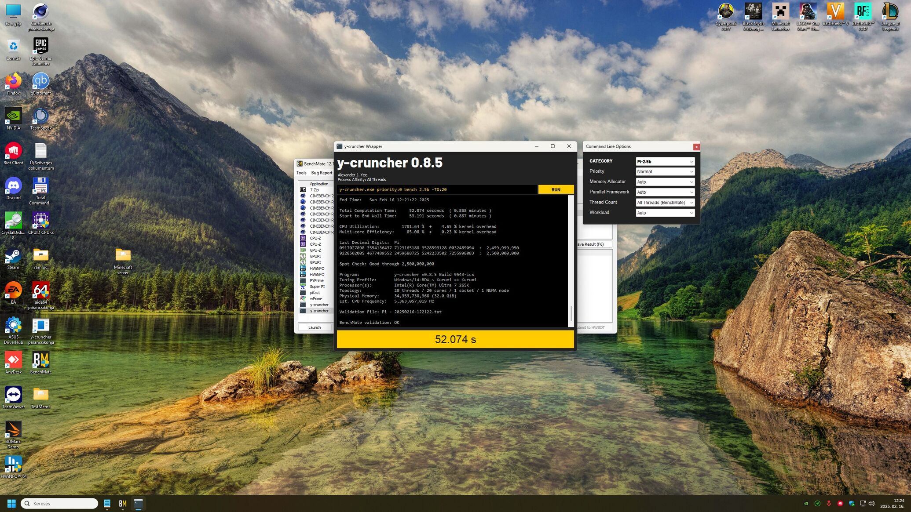Click the BenchMate icon in the taskbar
This screenshot has height=512, width=911.
[123, 504]
